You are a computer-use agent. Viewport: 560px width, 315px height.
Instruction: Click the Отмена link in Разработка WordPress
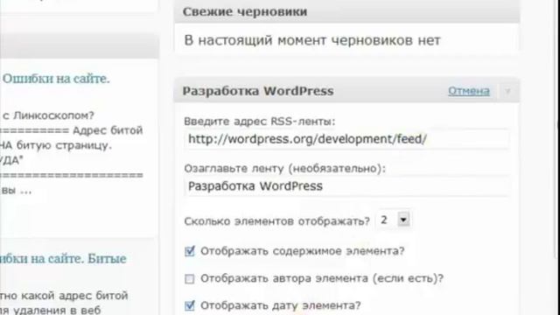tap(469, 91)
